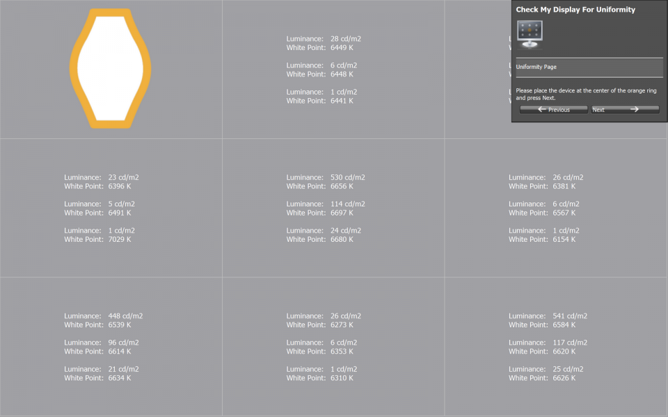Image resolution: width=668 pixels, height=417 pixels.
Task: Select the 6273 K white point value
Action: click(342, 325)
